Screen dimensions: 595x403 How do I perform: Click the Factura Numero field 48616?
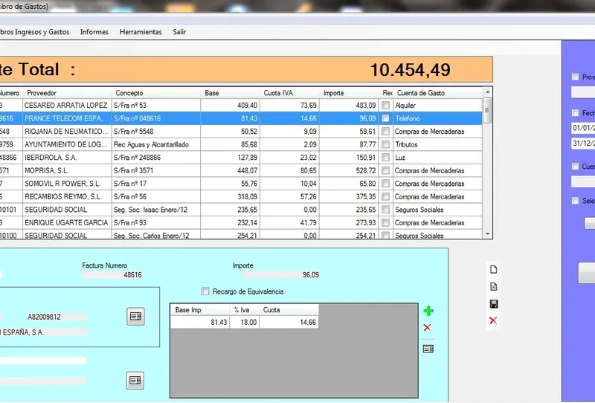pyautogui.click(x=113, y=274)
